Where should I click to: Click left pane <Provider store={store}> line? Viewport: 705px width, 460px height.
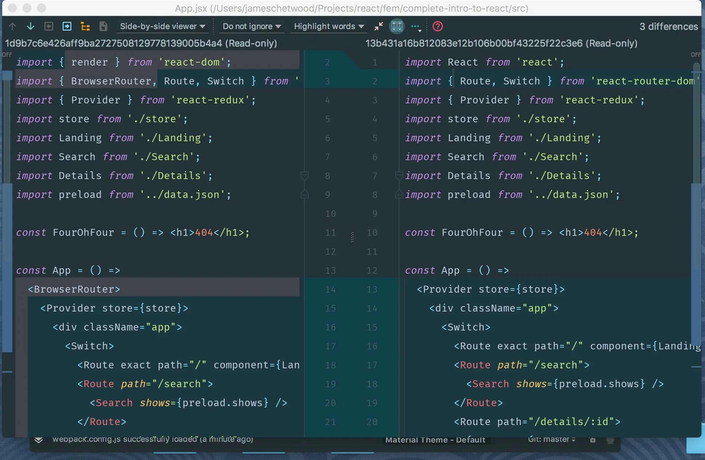114,308
